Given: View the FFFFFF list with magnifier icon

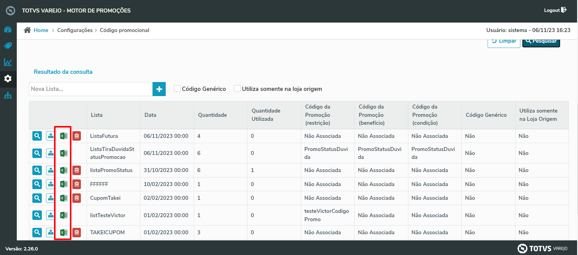Looking at the screenshot, I should [x=37, y=184].
